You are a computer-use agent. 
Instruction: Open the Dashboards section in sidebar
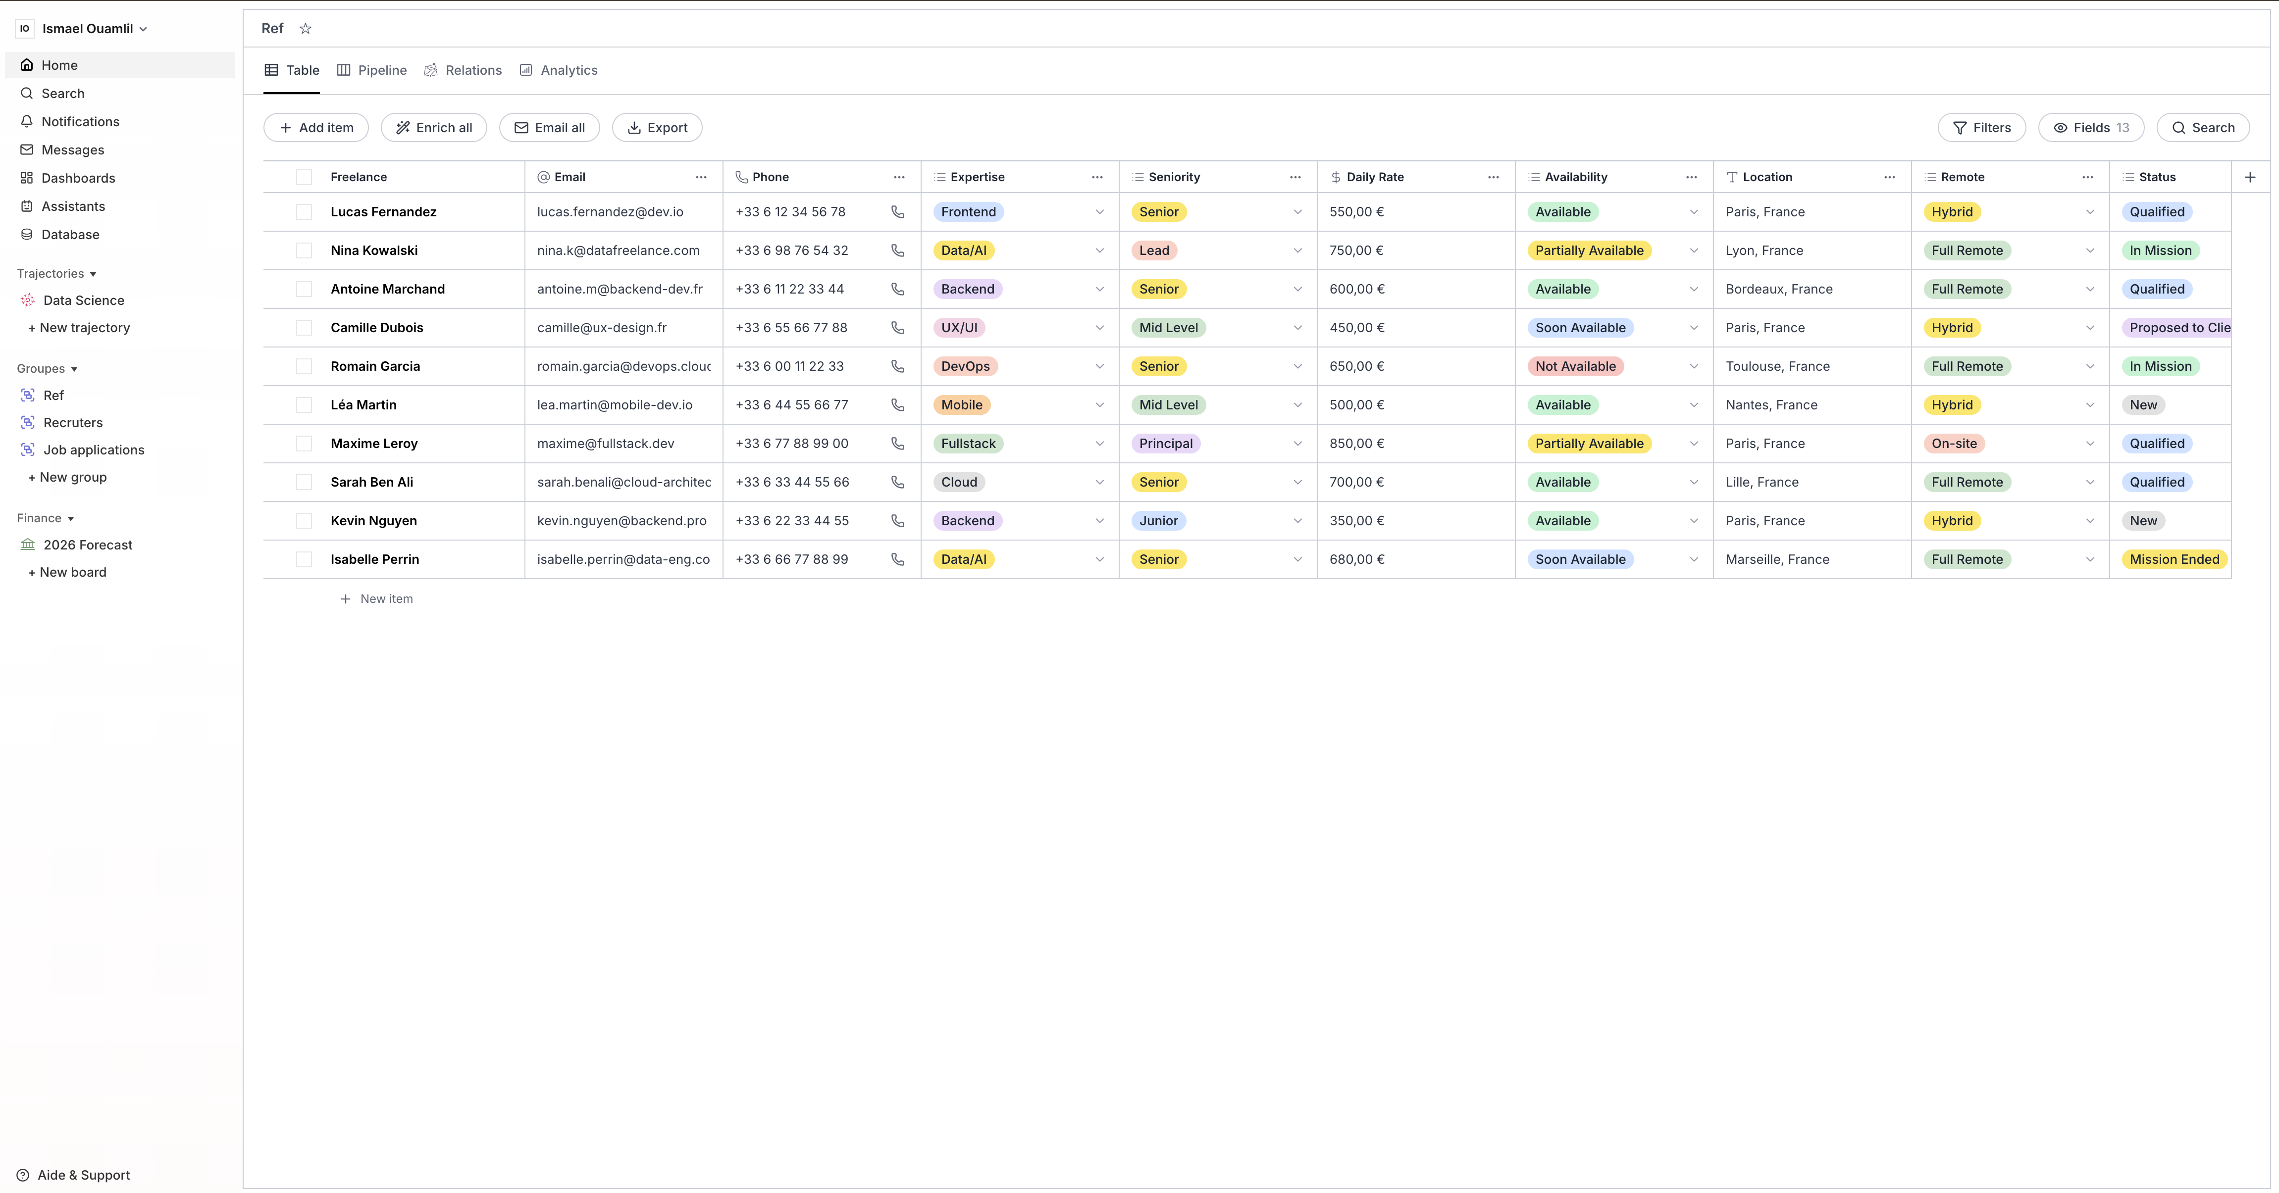(79, 178)
